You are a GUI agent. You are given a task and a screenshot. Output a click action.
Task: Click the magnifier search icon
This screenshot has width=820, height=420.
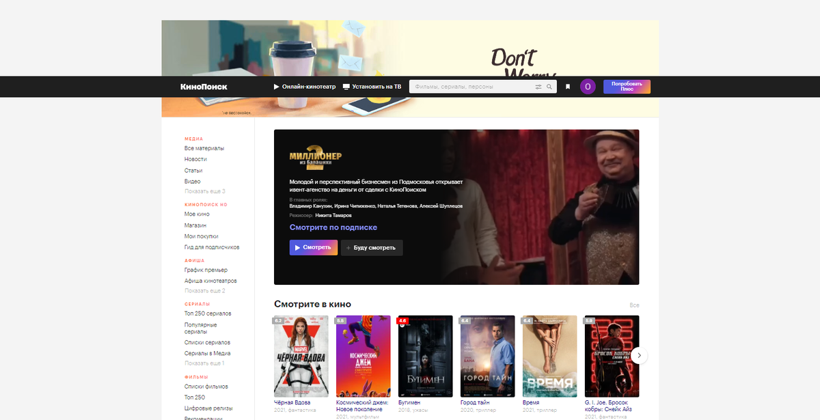[x=549, y=87]
